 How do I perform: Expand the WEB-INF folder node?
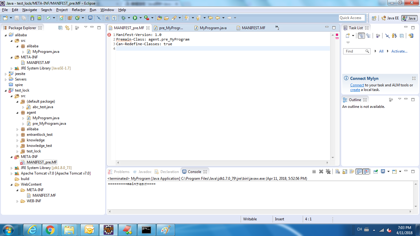coord(18,201)
